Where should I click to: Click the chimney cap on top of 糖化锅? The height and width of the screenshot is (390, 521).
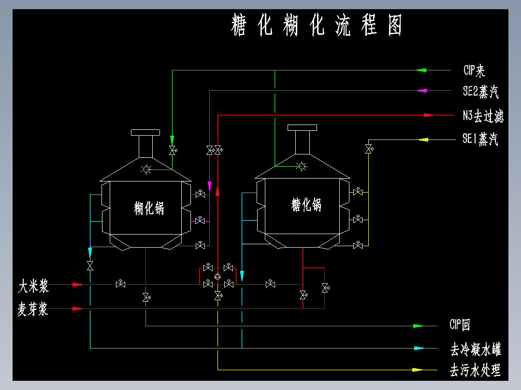pos(302,128)
